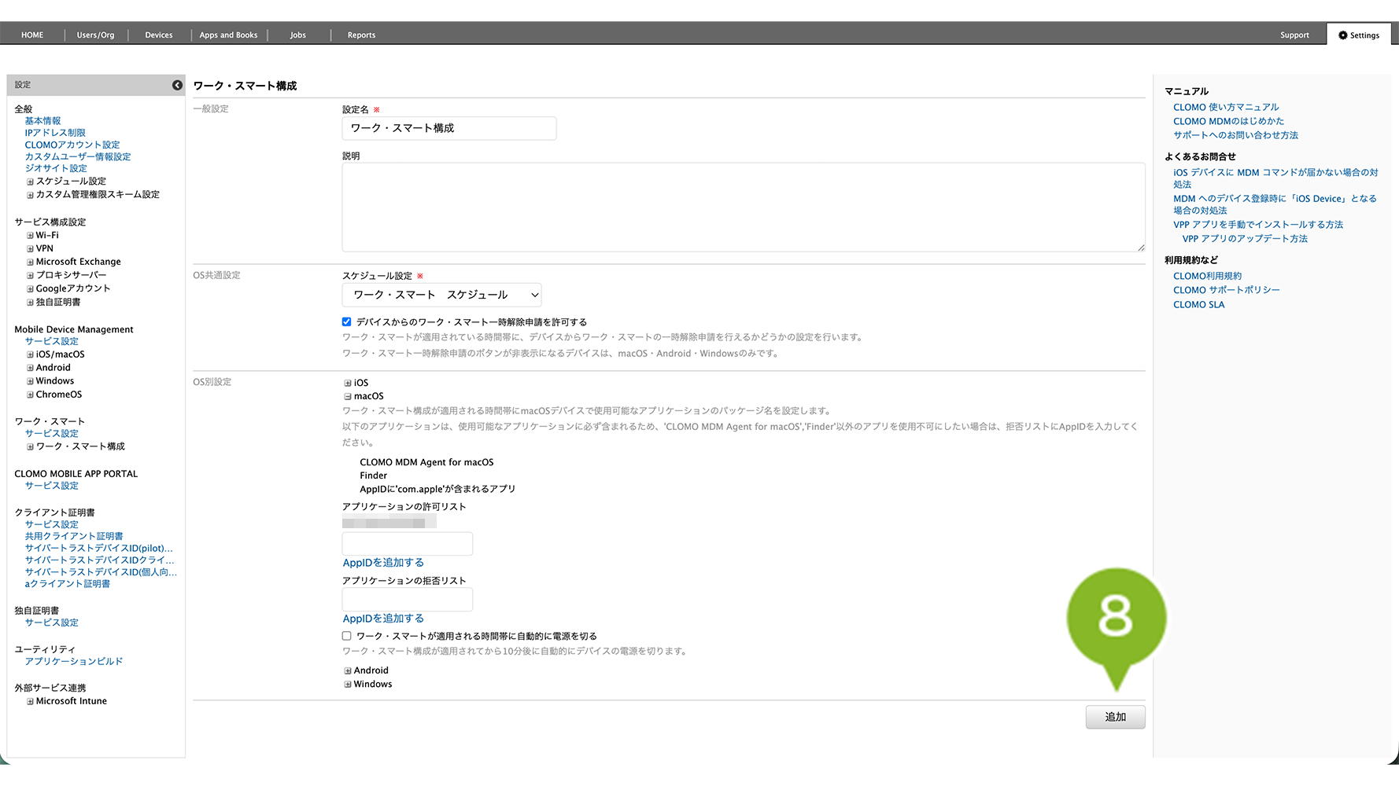Open the Apps and Books menu
Viewport: 1399px width, 786px height.
click(228, 35)
